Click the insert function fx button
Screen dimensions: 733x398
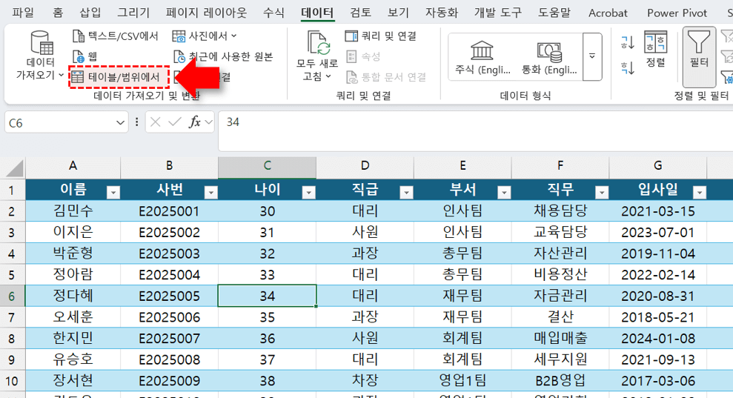click(195, 122)
